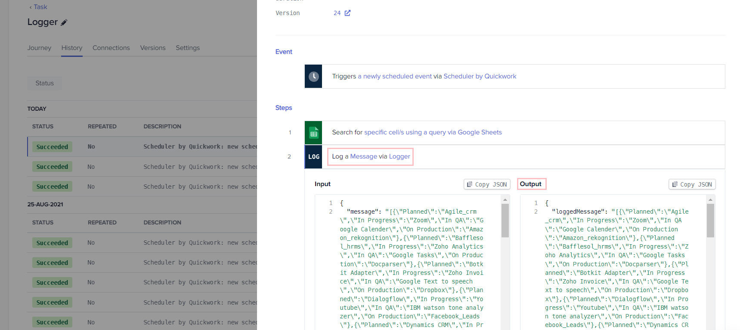Open version 24 external link icon
Screen dimensions: 740x330
pyautogui.click(x=347, y=13)
